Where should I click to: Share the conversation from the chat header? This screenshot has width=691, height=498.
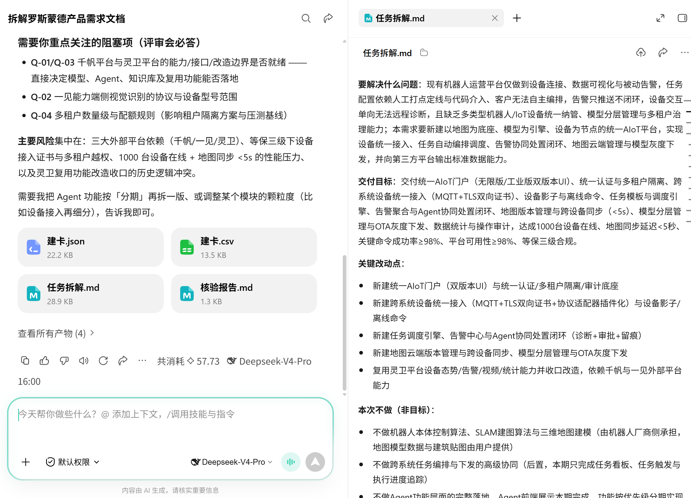tap(328, 18)
